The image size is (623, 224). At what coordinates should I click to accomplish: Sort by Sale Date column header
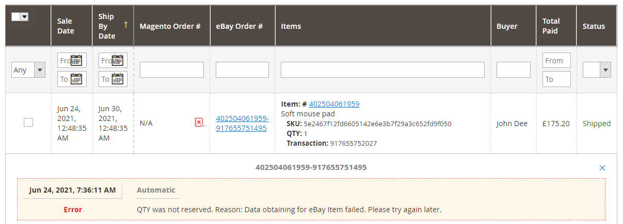66,26
